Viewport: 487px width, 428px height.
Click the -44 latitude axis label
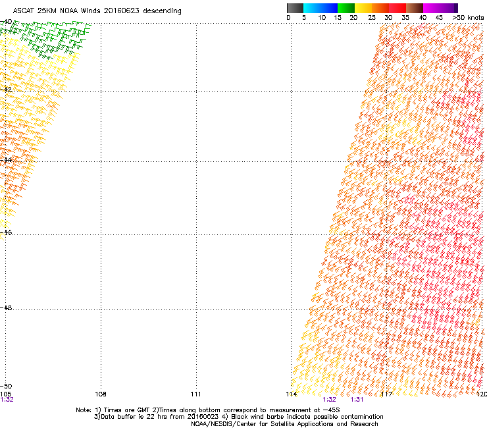pyautogui.click(x=6, y=160)
